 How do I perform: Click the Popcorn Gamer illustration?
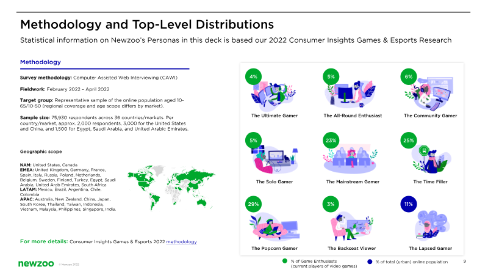tap(274, 227)
